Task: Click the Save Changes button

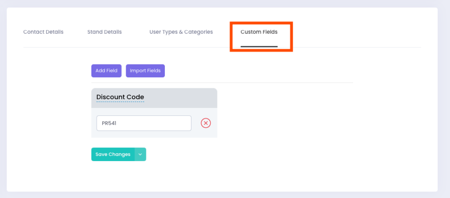Action: pos(113,155)
